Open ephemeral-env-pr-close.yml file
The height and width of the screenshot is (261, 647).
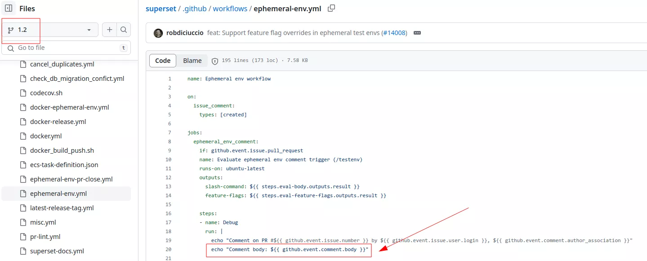coord(71,179)
